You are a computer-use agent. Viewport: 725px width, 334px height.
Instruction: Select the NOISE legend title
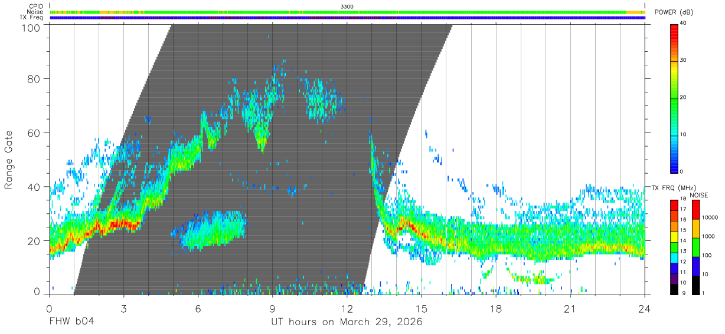[699, 195]
